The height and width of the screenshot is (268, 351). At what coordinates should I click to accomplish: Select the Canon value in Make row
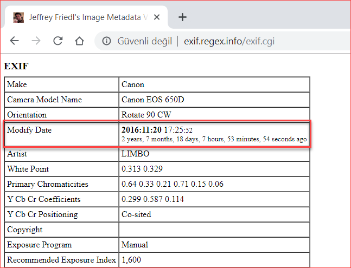pyautogui.click(x=133, y=84)
